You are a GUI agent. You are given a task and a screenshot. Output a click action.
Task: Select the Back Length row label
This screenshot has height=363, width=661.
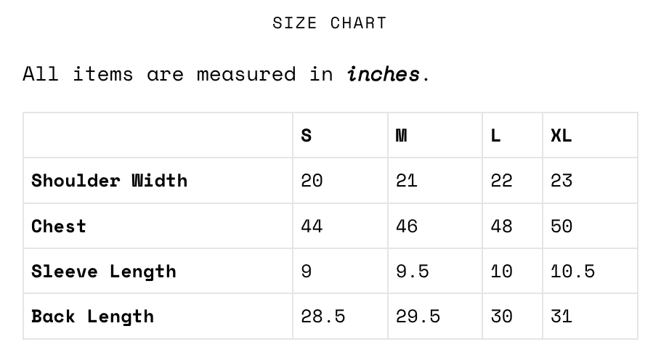[x=93, y=317]
